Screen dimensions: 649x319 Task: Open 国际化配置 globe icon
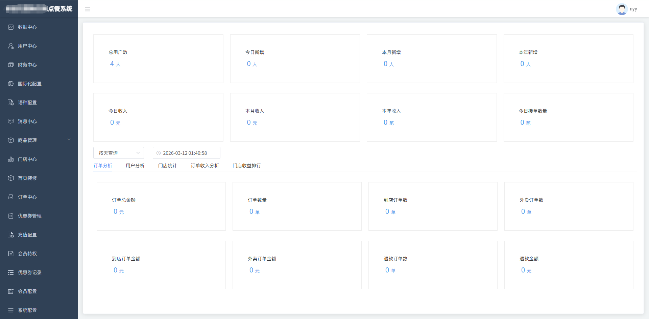[11, 84]
